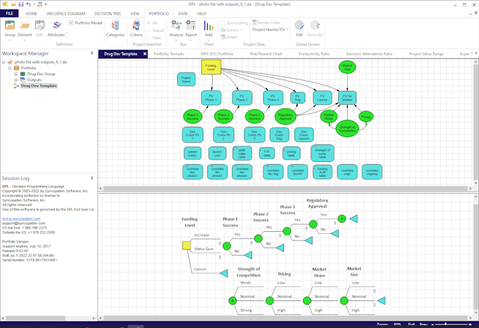Click the zoom in arrow beside the slider
The height and width of the screenshot is (328, 479).
pyautogui.click(x=470, y=324)
